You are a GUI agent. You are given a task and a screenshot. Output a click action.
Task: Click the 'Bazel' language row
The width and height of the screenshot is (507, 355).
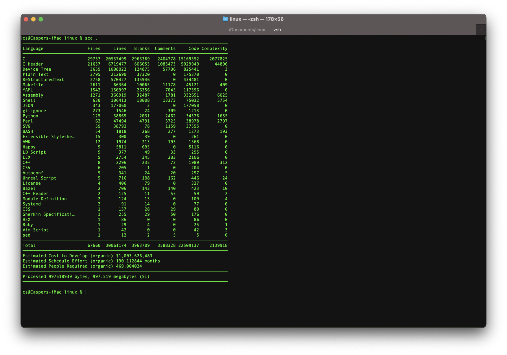pos(125,189)
